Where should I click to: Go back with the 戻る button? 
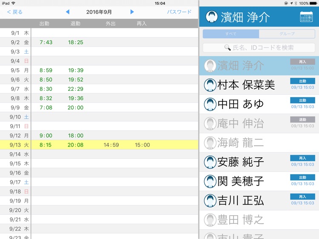14,12
